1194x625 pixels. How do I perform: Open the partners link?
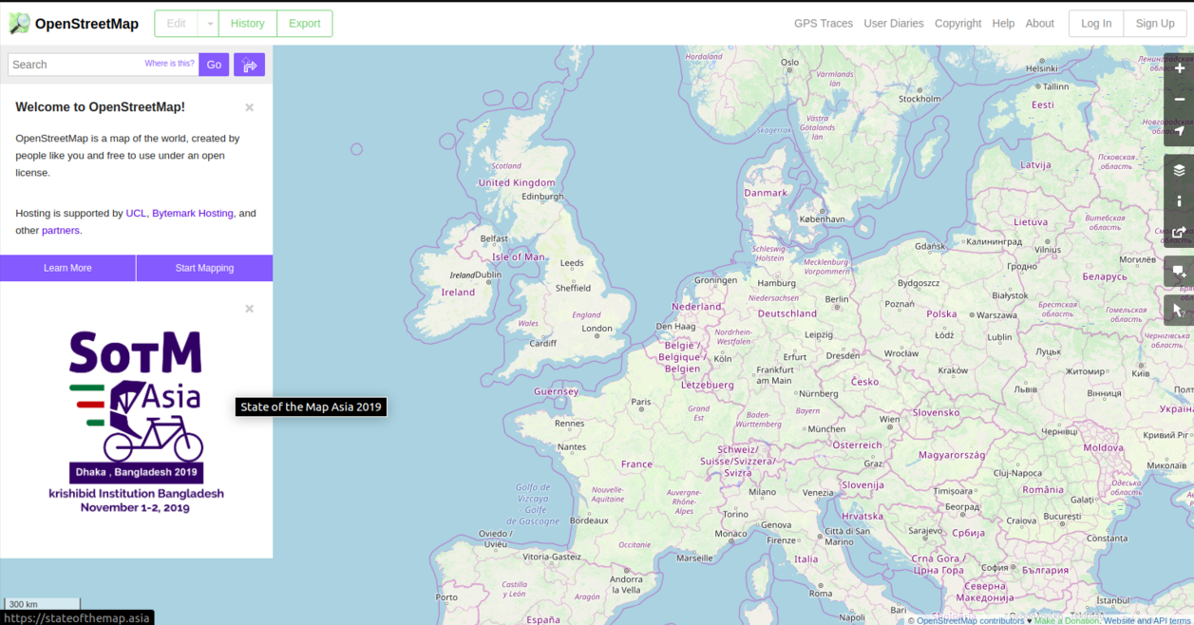click(x=61, y=231)
